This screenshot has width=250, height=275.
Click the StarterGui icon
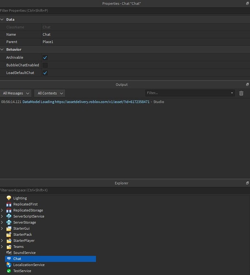click(x=9, y=228)
